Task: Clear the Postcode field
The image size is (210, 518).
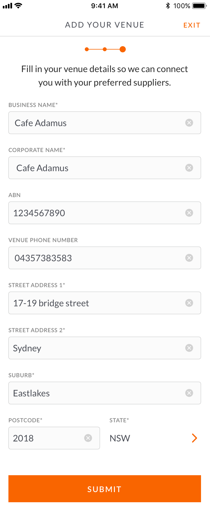Action: pos(88,438)
